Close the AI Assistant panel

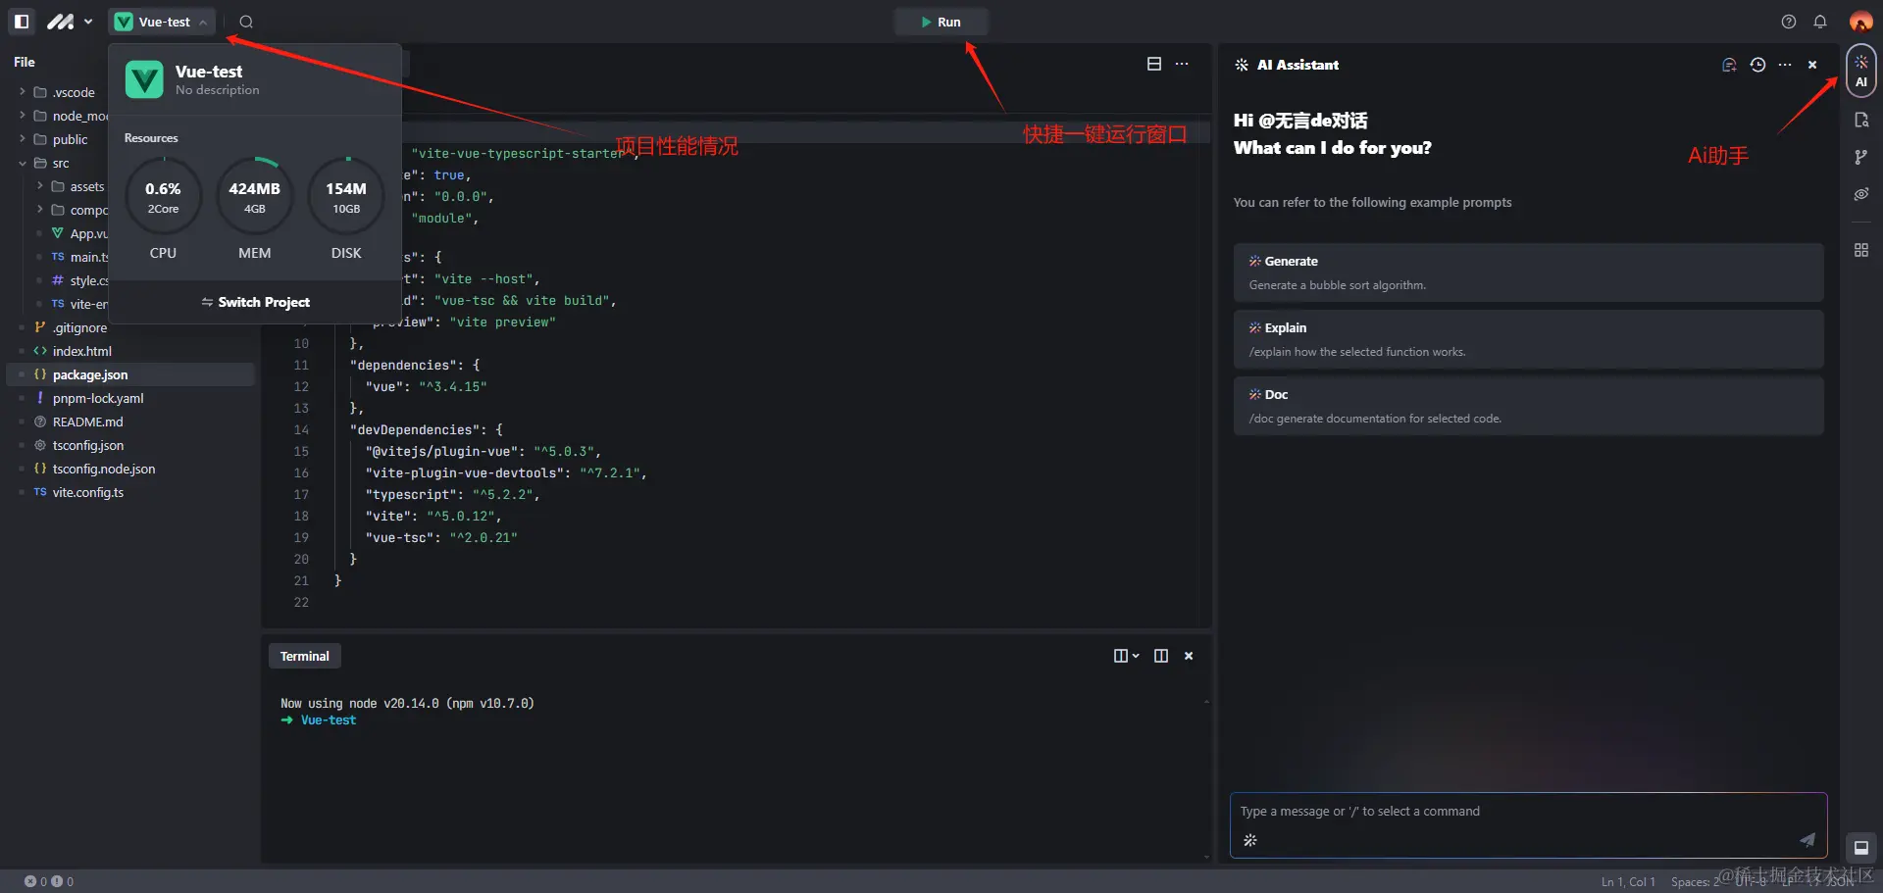(1812, 65)
